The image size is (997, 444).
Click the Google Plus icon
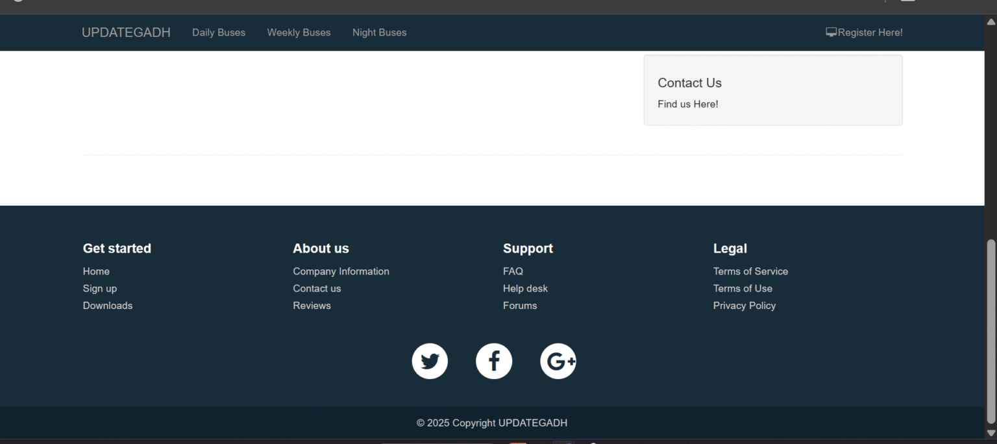(558, 361)
